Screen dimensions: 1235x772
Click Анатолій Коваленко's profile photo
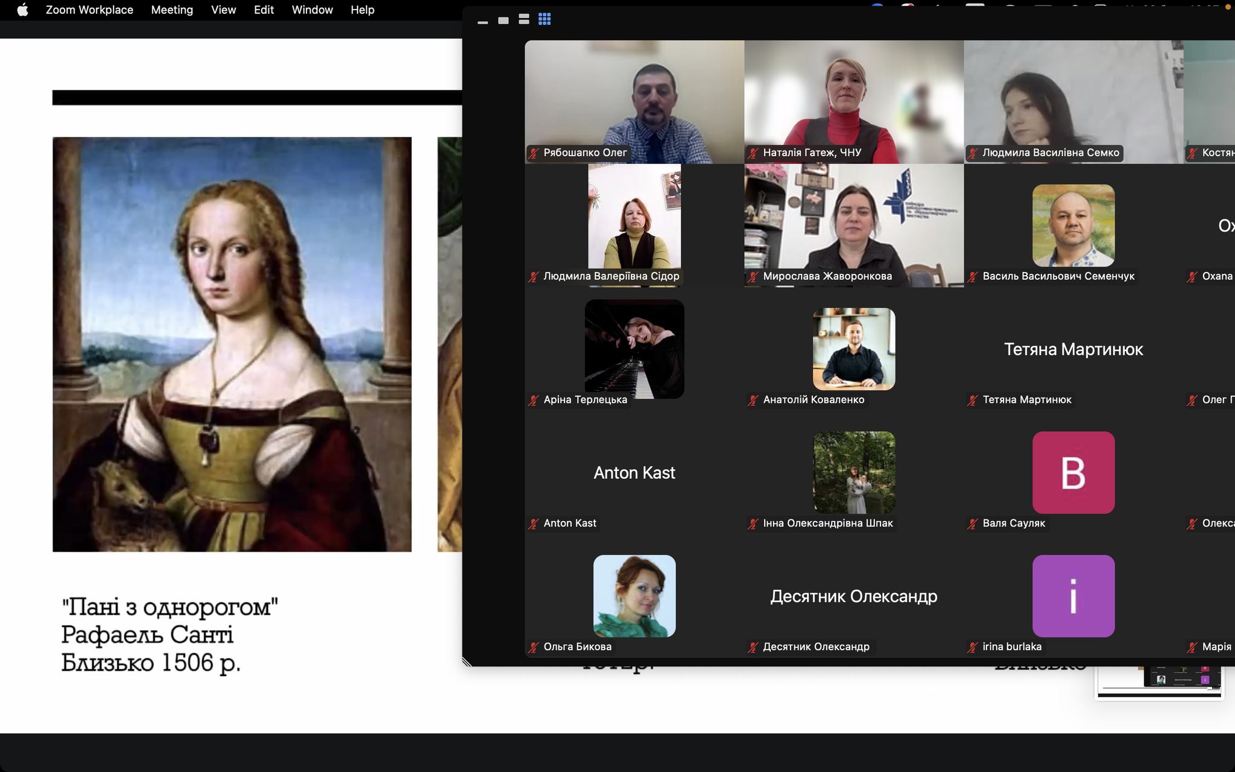point(854,349)
